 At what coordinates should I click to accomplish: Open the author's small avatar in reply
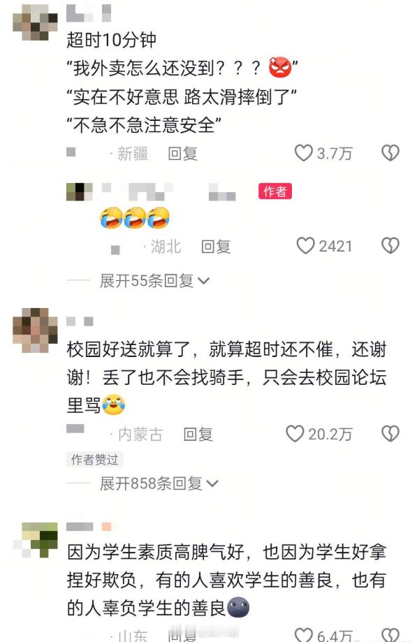pos(80,191)
